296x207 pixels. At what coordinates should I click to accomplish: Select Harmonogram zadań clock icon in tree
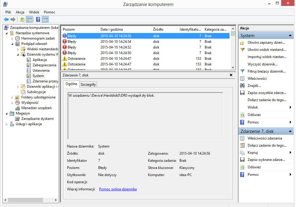click(x=17, y=38)
